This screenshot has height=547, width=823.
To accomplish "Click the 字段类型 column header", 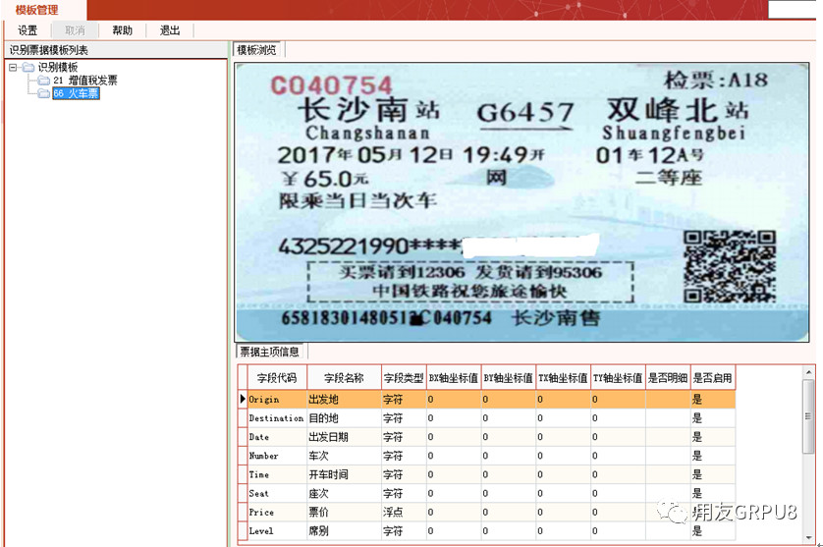I will point(404,378).
